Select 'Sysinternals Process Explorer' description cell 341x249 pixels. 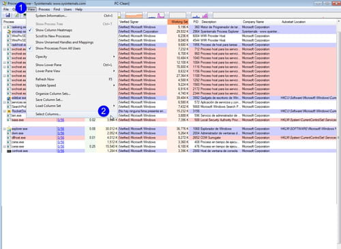[x=220, y=31]
